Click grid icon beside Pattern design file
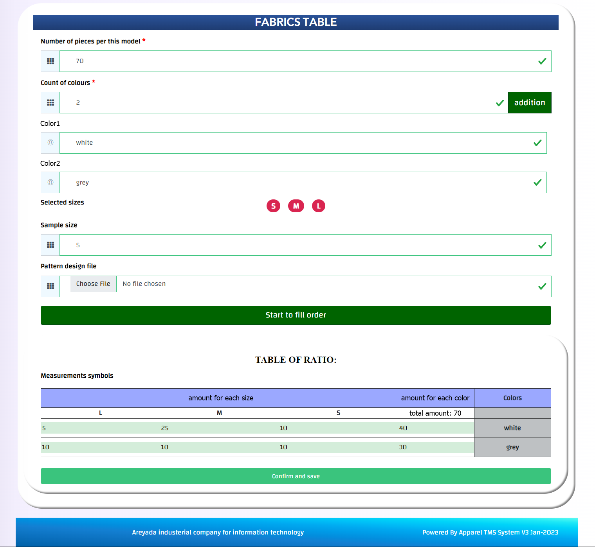The width and height of the screenshot is (595, 547). 50,286
